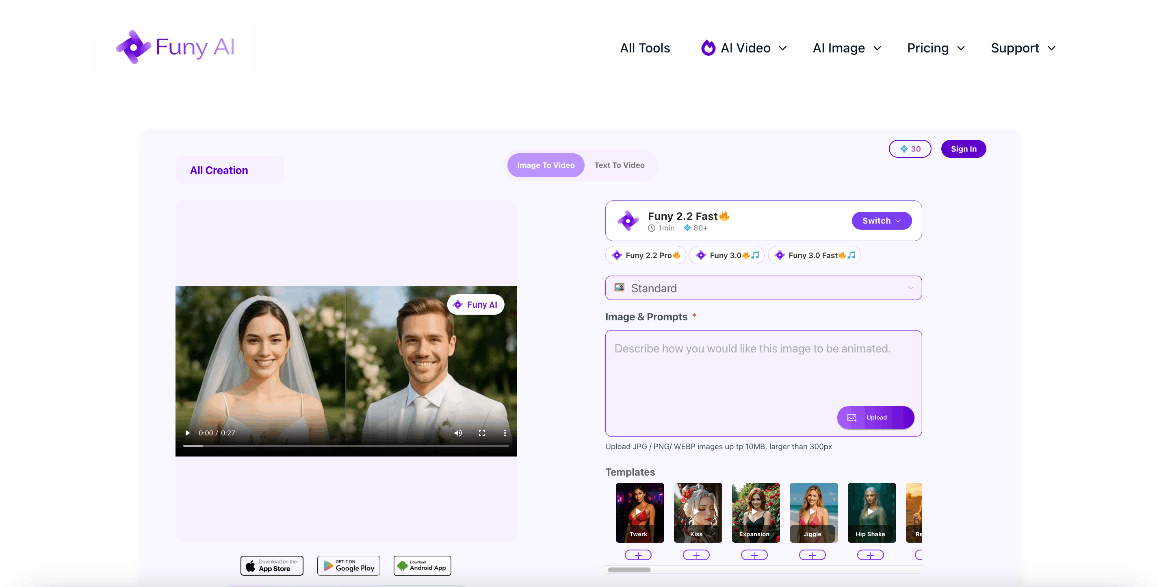Play the Hip Shake template thumbnail

coord(872,513)
